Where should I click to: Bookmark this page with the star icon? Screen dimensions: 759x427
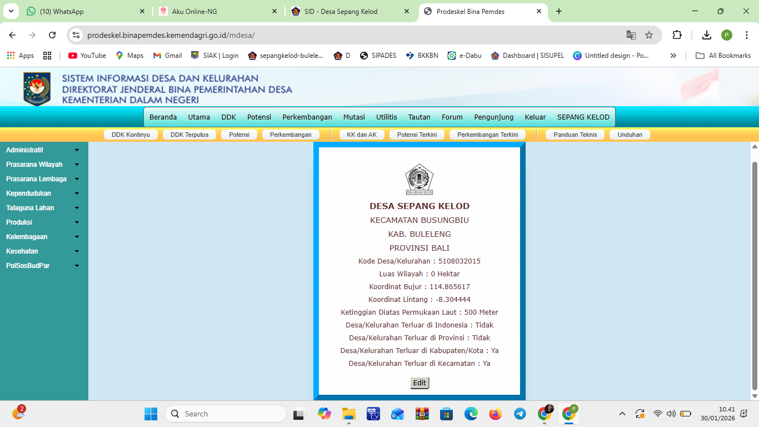point(649,35)
